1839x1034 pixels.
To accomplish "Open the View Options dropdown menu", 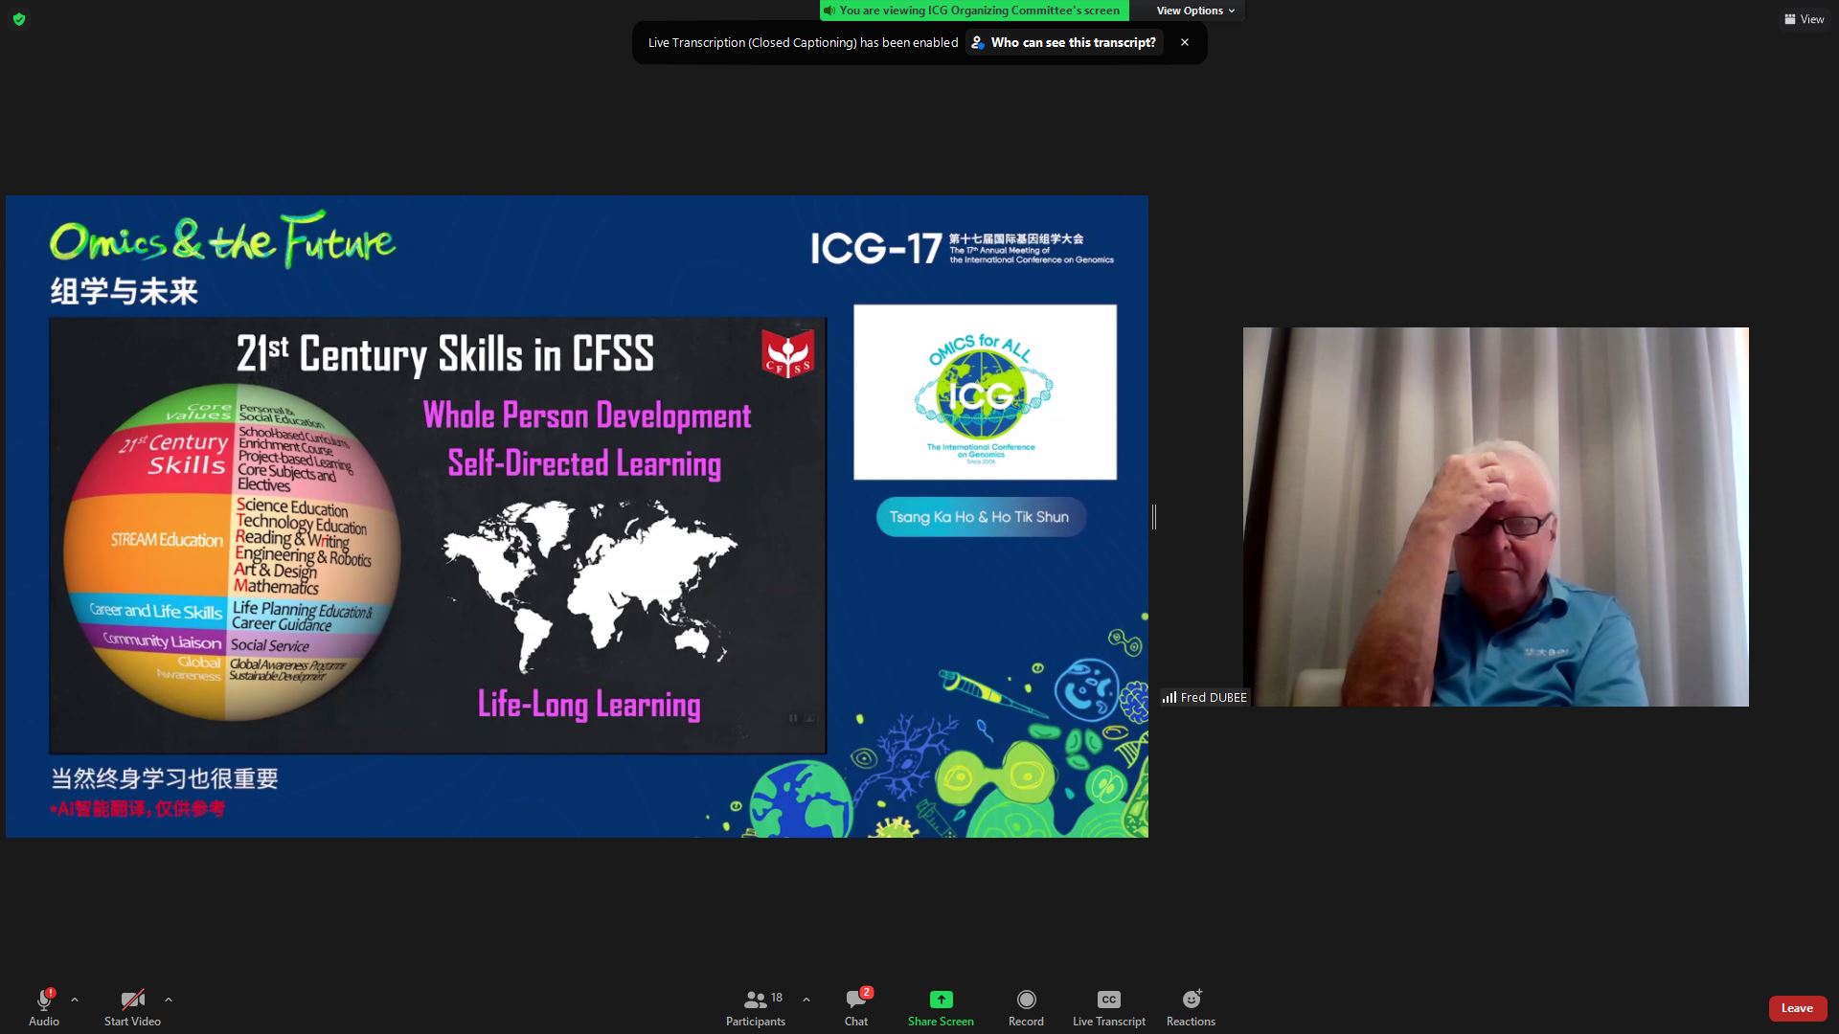I will point(1194,11).
